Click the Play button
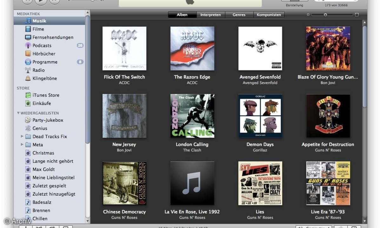Screen dimensions: 381x228 (41, 1)
